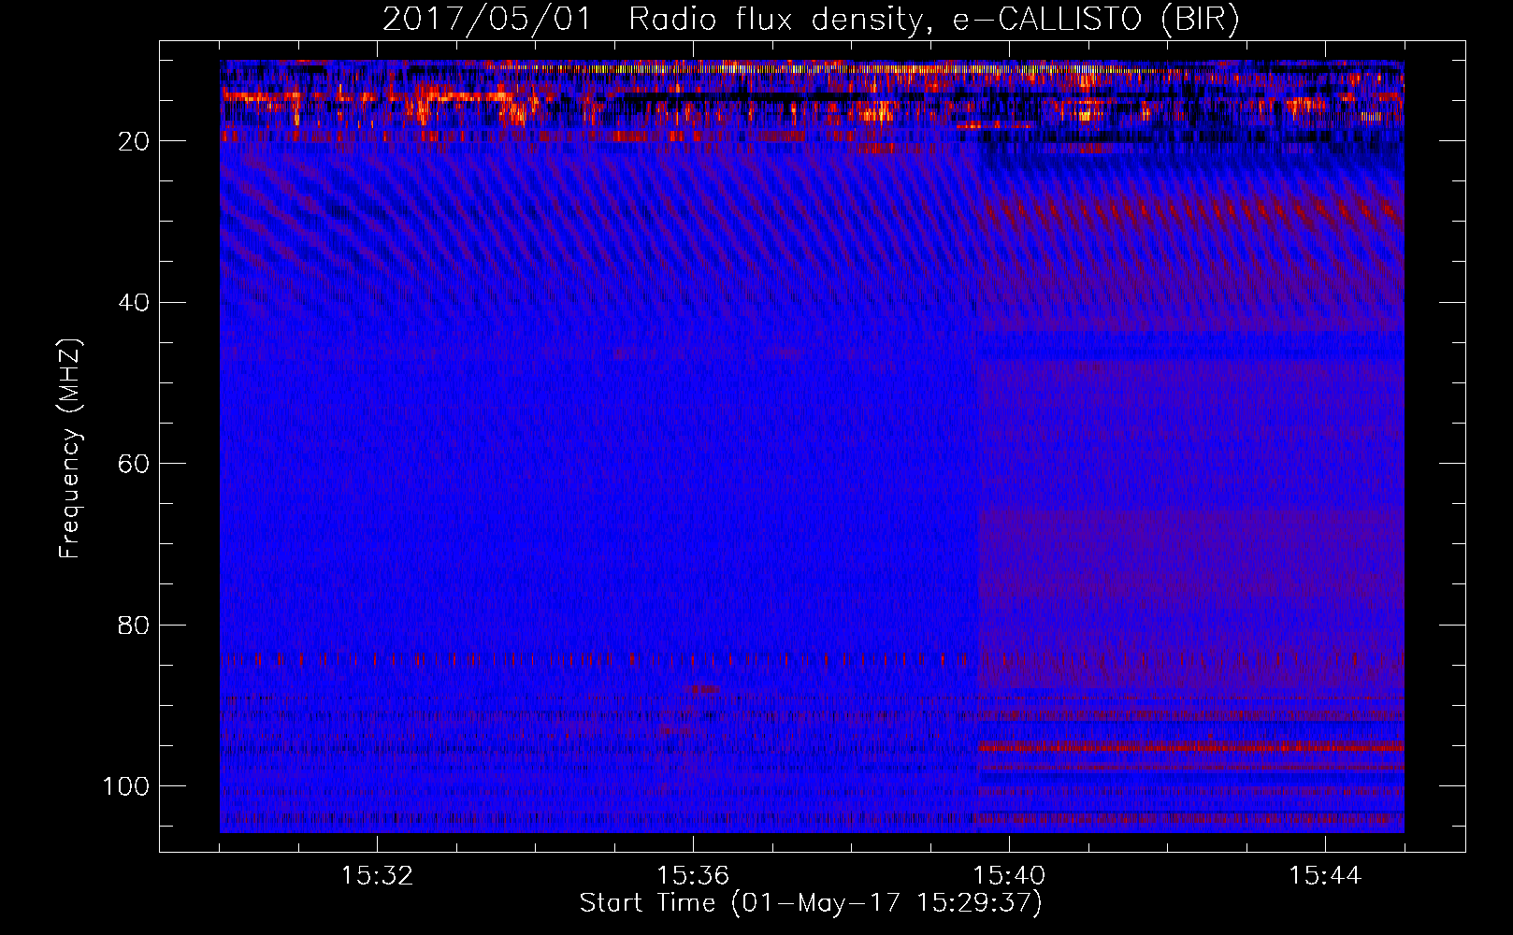This screenshot has width=1513, height=935.
Task: Click the '60' frequency tick label
Action: coord(135,464)
